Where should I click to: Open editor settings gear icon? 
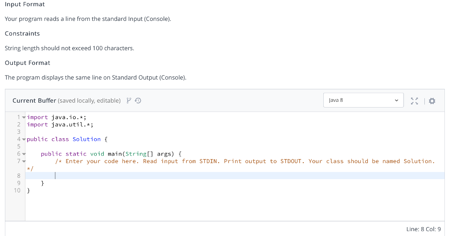pos(432,101)
